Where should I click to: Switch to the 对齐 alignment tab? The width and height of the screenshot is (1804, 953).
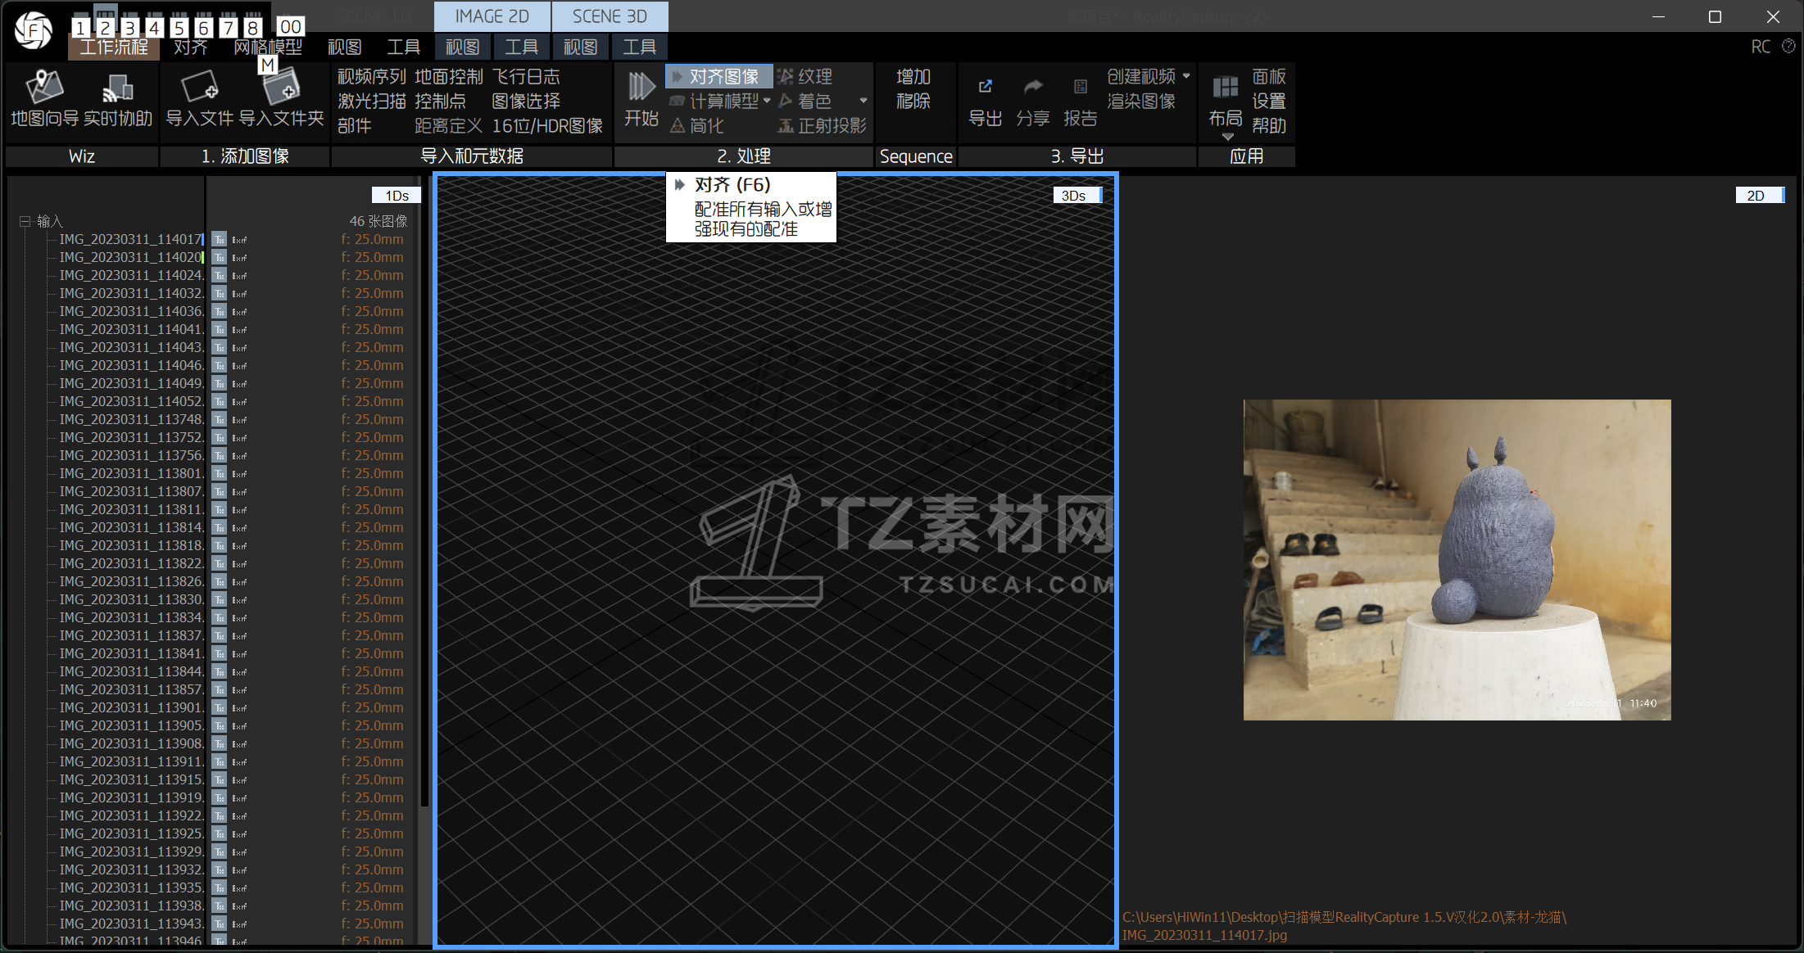tap(190, 47)
